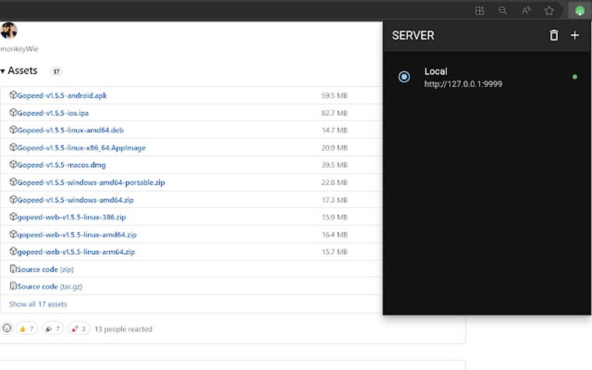This screenshot has width=592, height=370.
Task: Open the add reaction smiley picker
Action: tap(7, 328)
